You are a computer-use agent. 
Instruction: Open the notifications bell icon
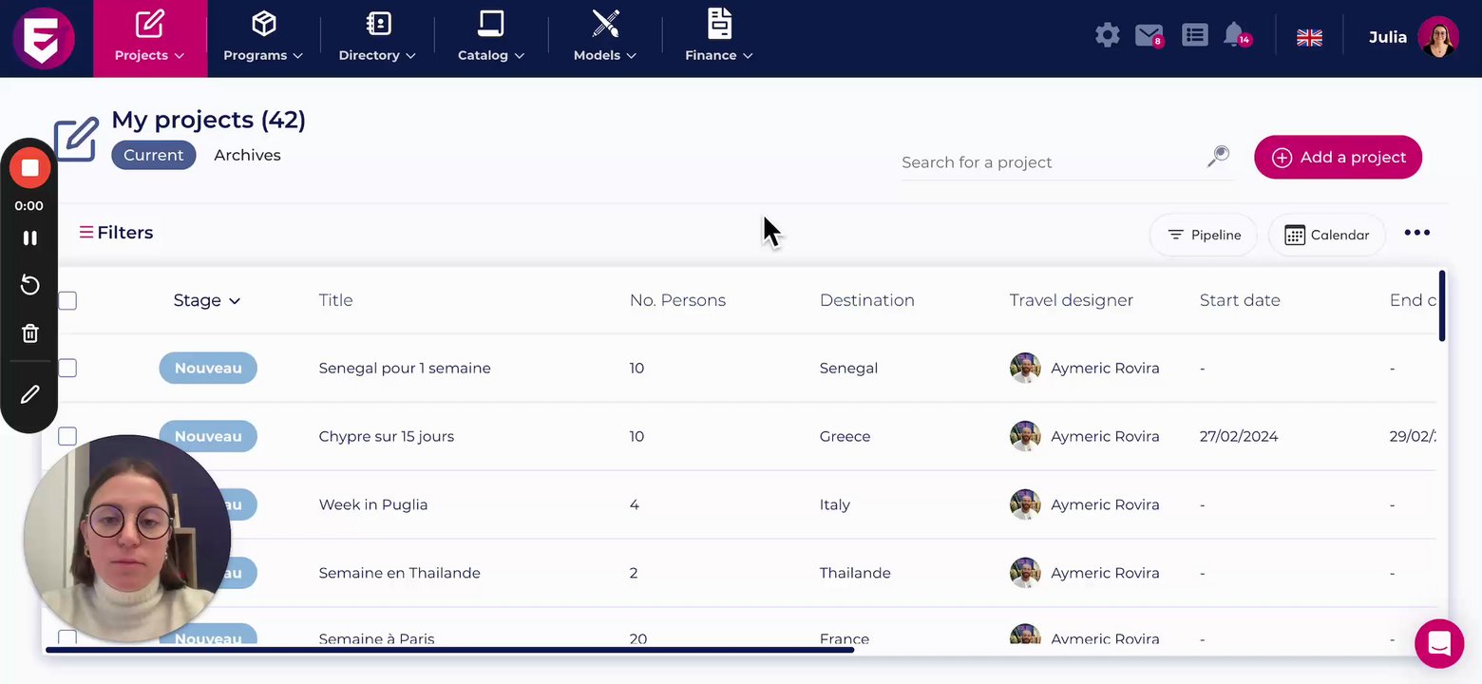pos(1234,36)
